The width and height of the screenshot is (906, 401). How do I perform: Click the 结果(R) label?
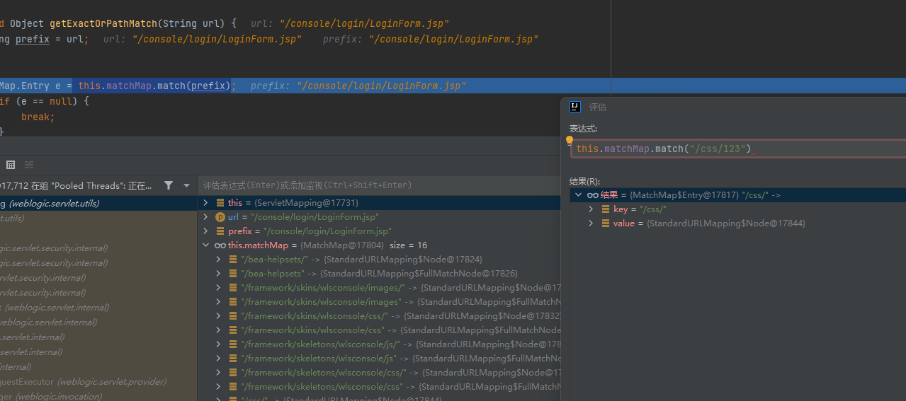[x=585, y=181]
